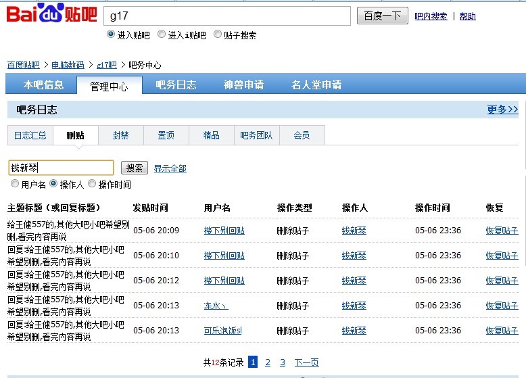Go to page 2 of records

(x=268, y=362)
